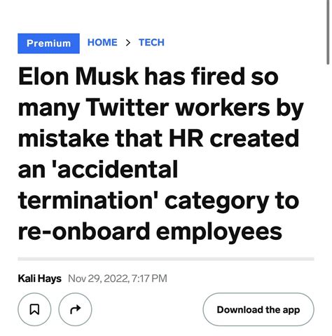Viewport: 332px width, 336px height.
Task: Click the headline line containing 'termination' category to'
Action: [158, 201]
